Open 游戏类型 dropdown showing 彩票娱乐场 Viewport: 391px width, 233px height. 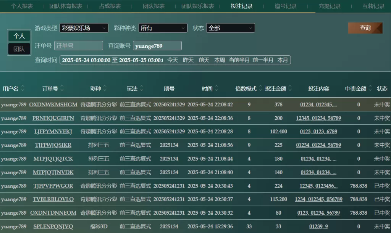pyautogui.click(x=84, y=28)
